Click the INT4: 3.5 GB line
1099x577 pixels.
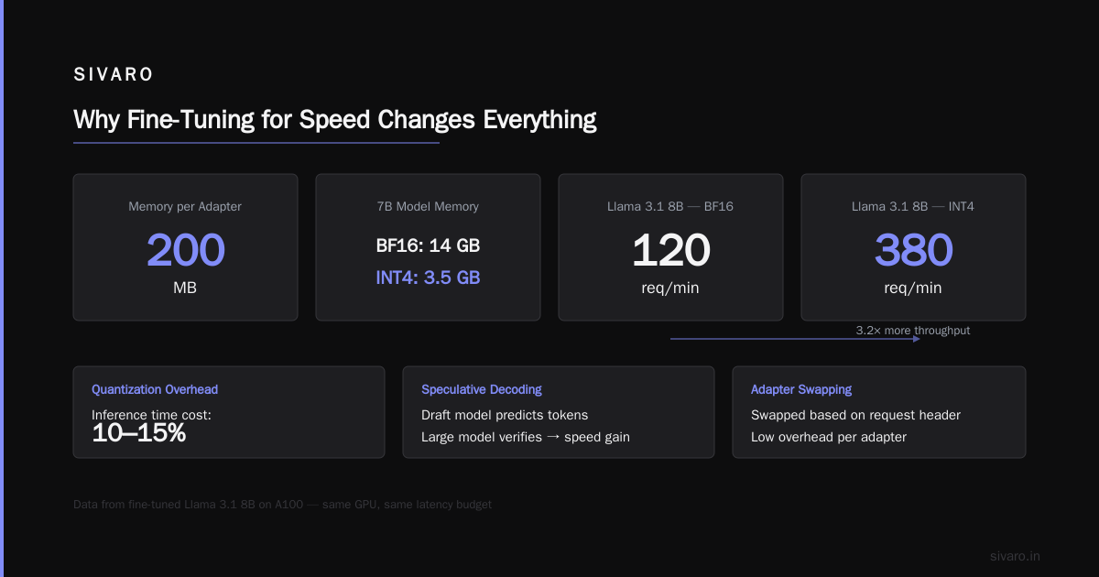click(428, 278)
